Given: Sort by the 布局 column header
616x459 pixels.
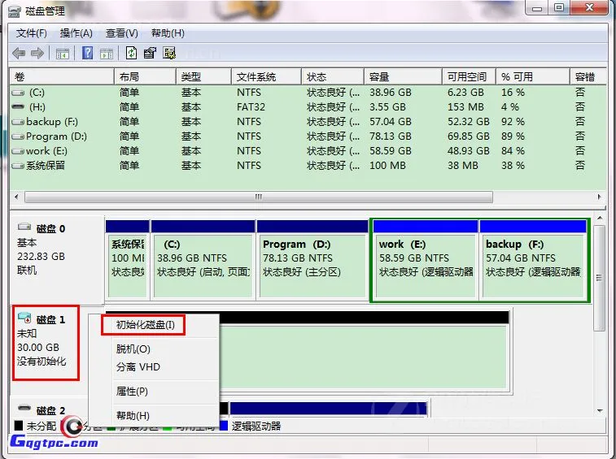Looking at the screenshot, I should pyautogui.click(x=145, y=76).
